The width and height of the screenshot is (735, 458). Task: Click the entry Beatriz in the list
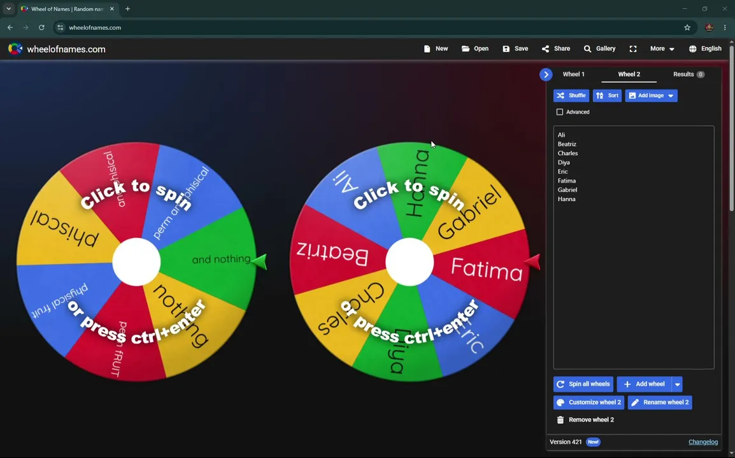click(567, 144)
